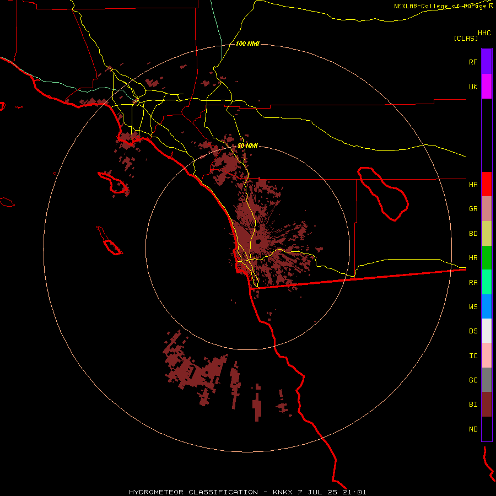Image resolution: width=496 pixels, height=496 pixels.
Task: Click the "UK" legend label
Action: click(x=473, y=87)
